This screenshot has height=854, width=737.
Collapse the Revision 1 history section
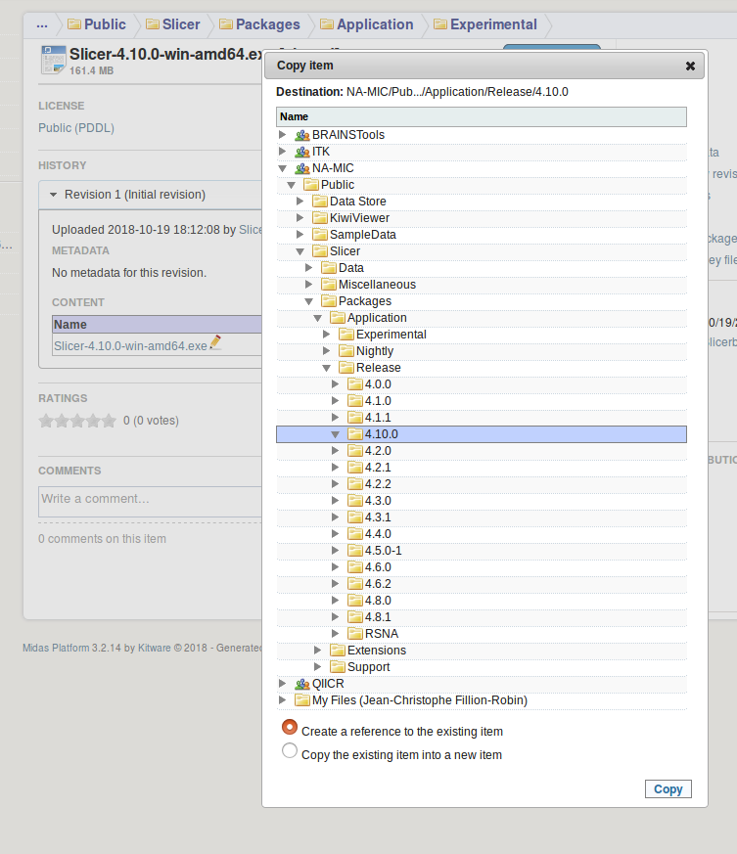(54, 195)
